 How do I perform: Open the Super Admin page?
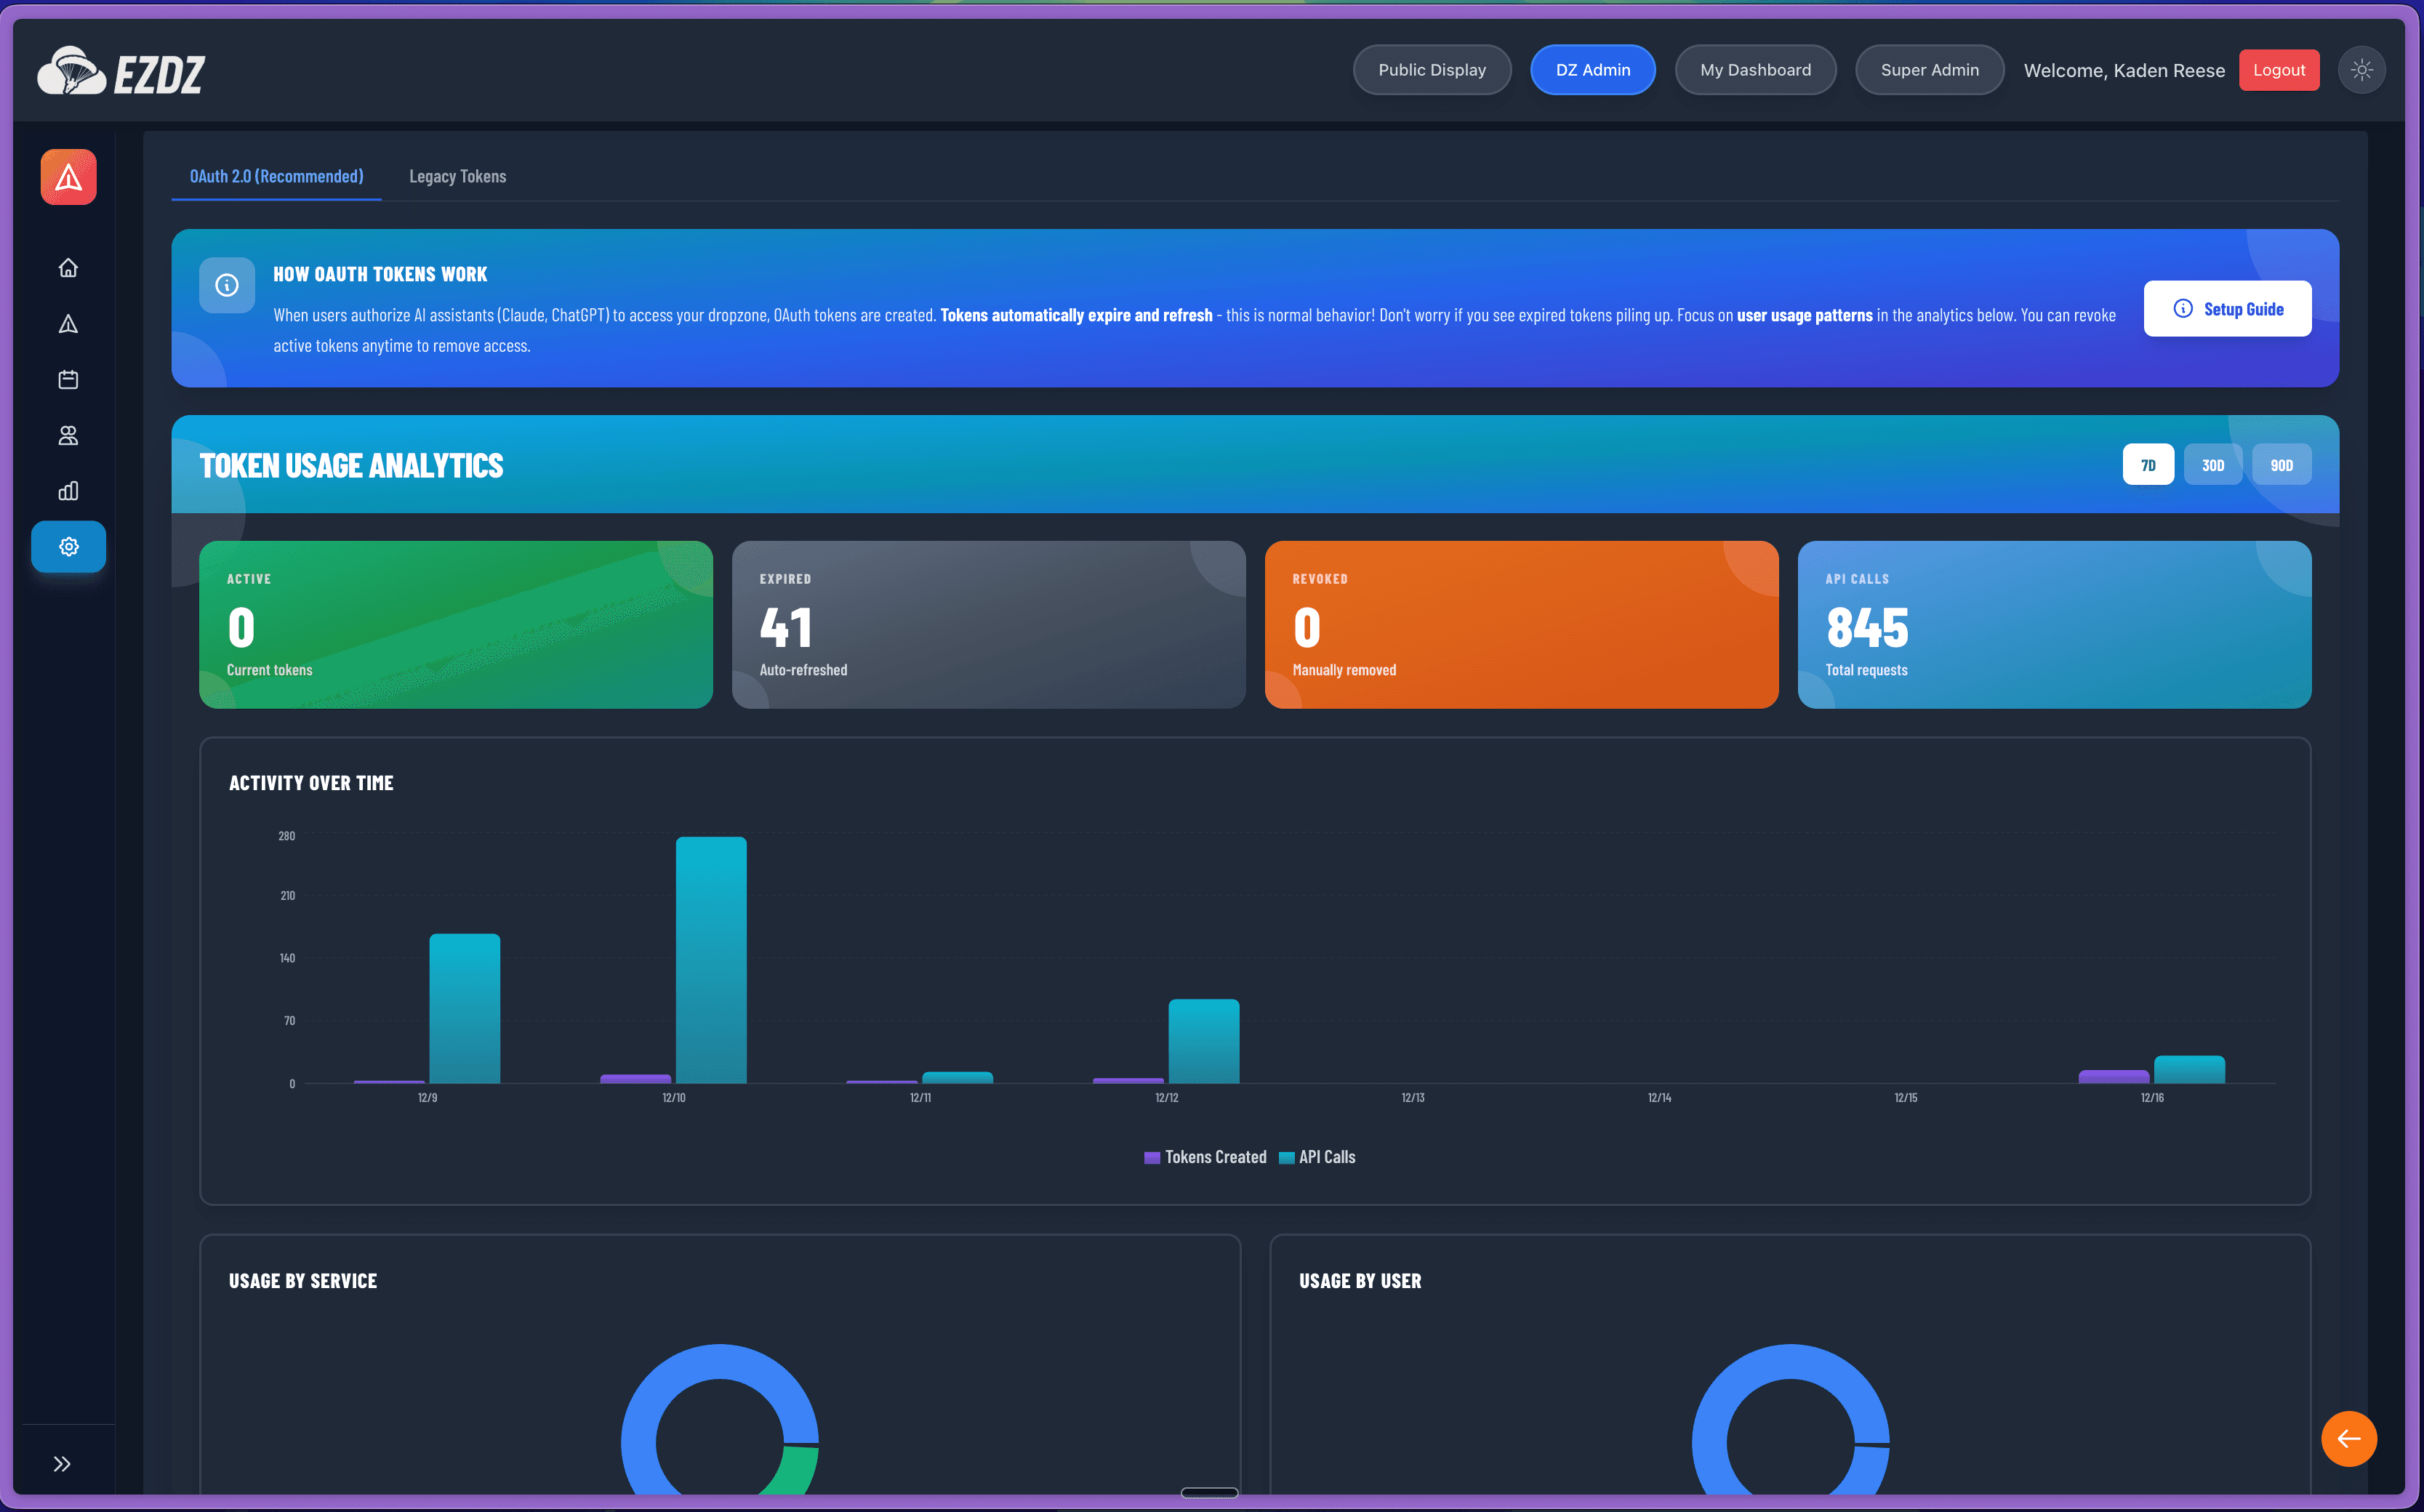[1929, 70]
